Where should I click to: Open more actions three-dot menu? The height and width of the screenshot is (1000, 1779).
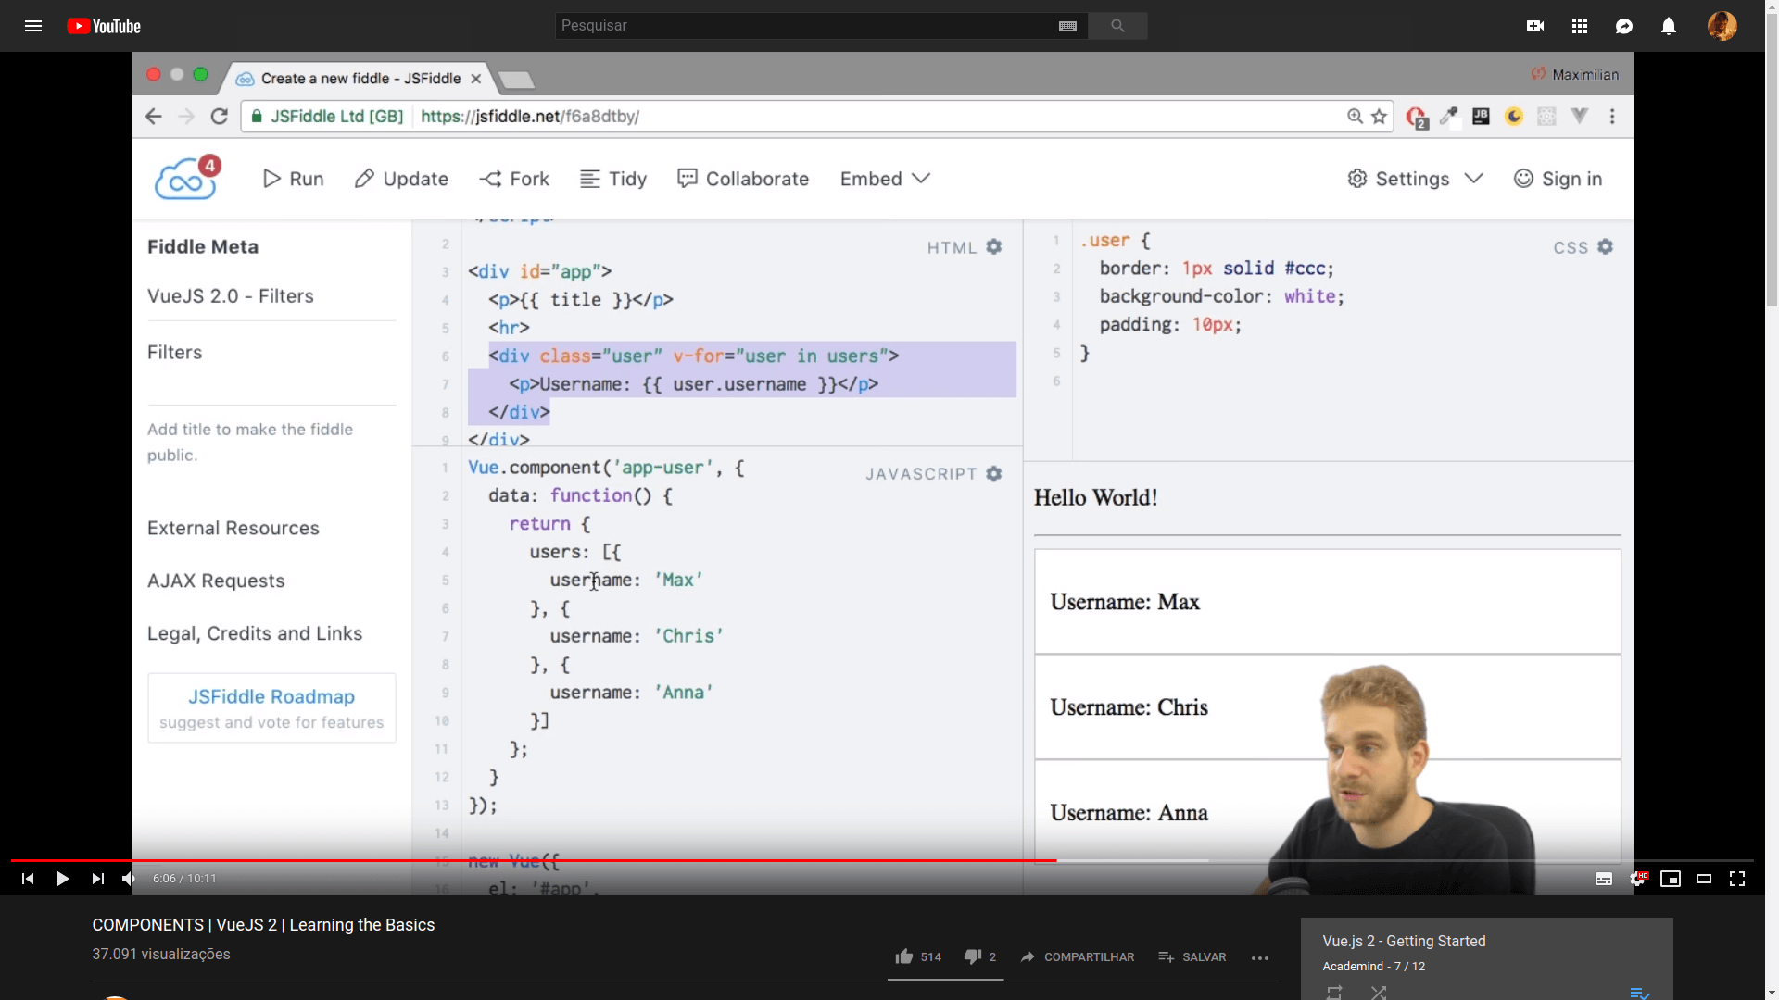1259,958
